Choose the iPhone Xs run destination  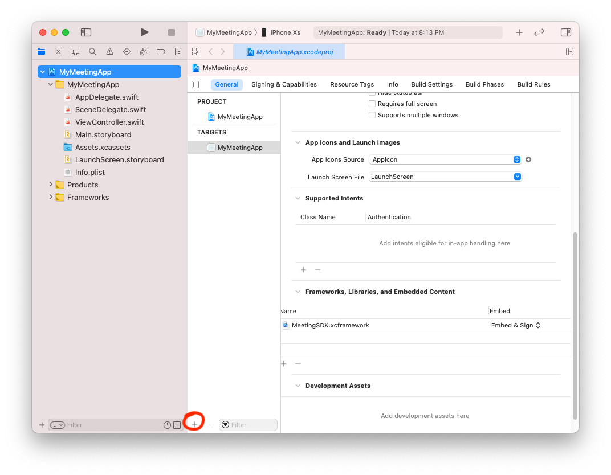click(280, 32)
